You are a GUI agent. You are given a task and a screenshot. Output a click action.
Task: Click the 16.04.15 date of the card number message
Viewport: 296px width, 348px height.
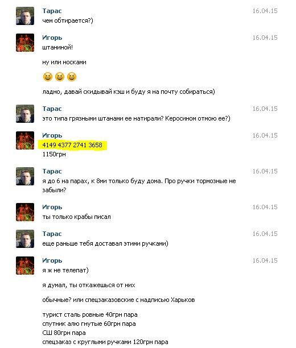[x=265, y=135]
